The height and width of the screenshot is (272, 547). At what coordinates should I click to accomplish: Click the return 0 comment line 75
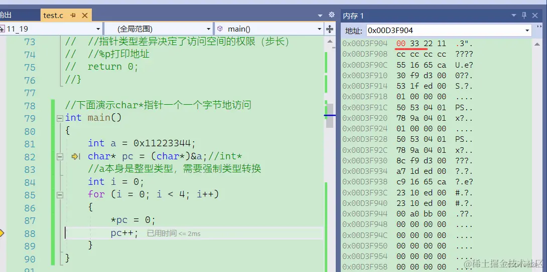coord(101,67)
